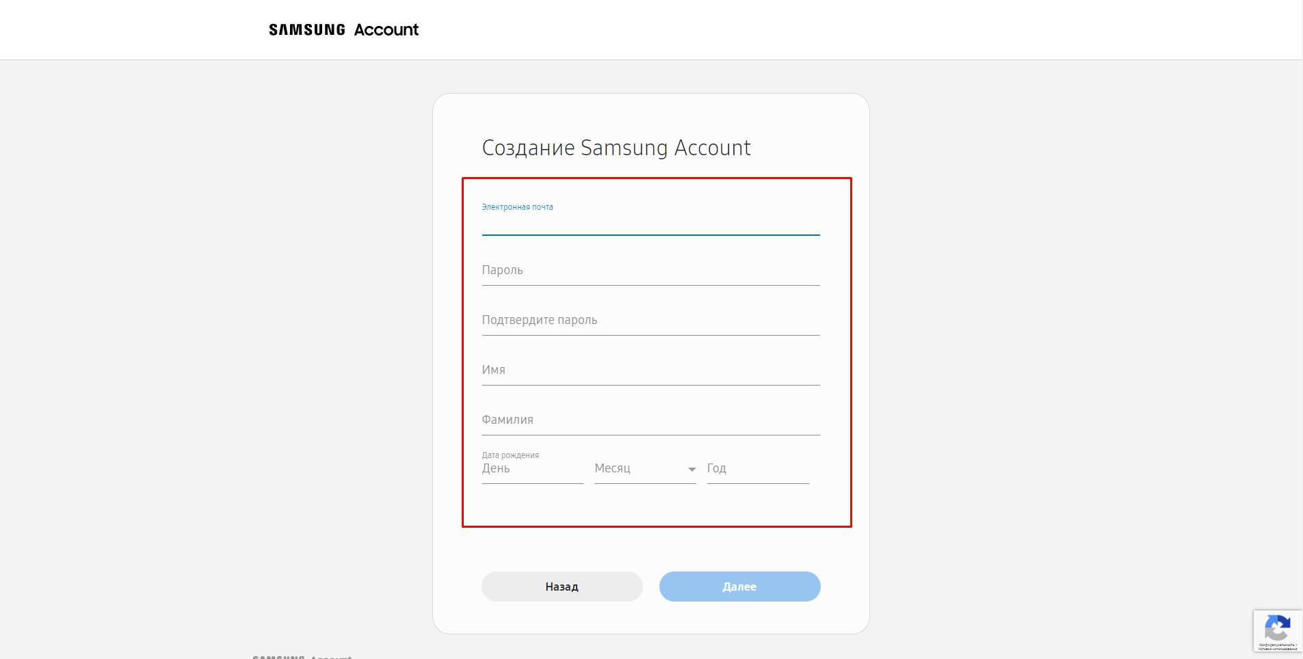Select the Подтвердите пароль field
The image size is (1303, 659).
650,321
